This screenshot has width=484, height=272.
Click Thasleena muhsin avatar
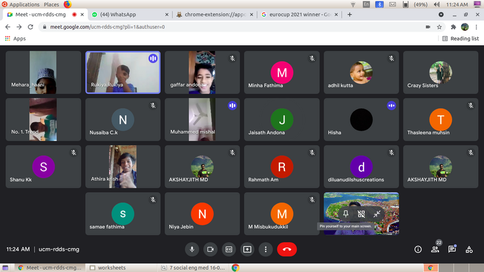(440, 119)
